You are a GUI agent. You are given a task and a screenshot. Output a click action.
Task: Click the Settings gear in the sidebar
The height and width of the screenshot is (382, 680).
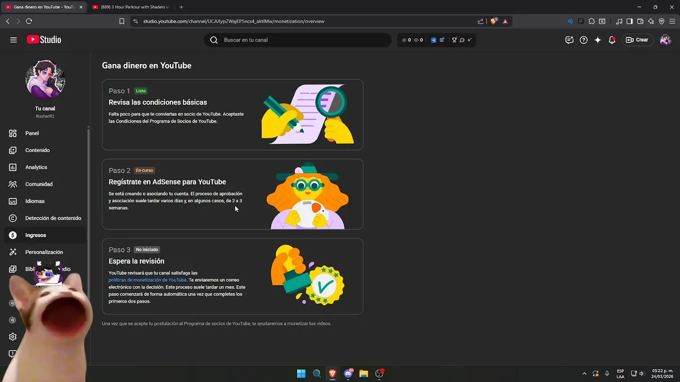[x=13, y=337]
